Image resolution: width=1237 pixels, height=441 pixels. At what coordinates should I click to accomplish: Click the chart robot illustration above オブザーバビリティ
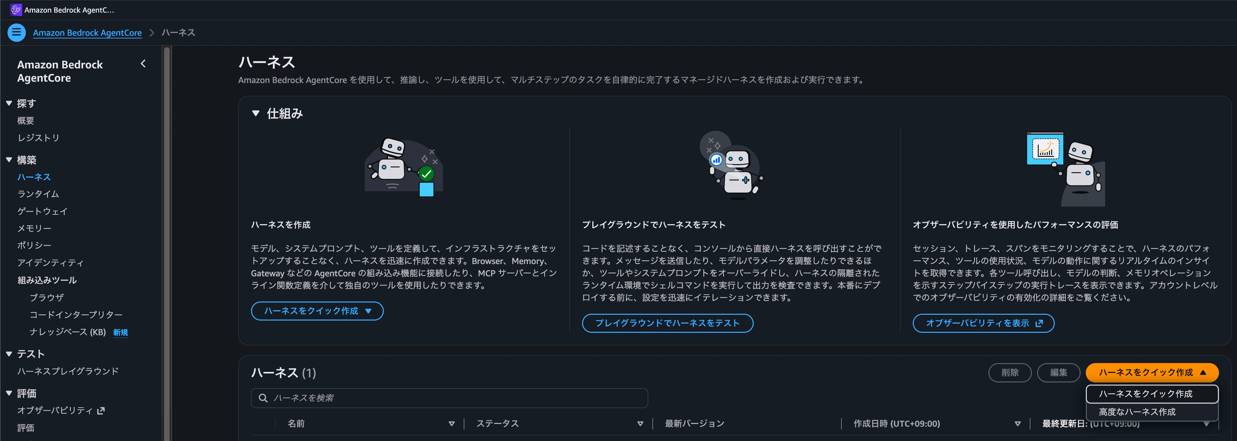tap(1066, 169)
